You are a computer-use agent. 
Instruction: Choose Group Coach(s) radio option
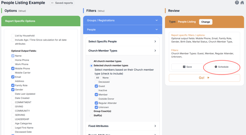[x=91, y=112]
